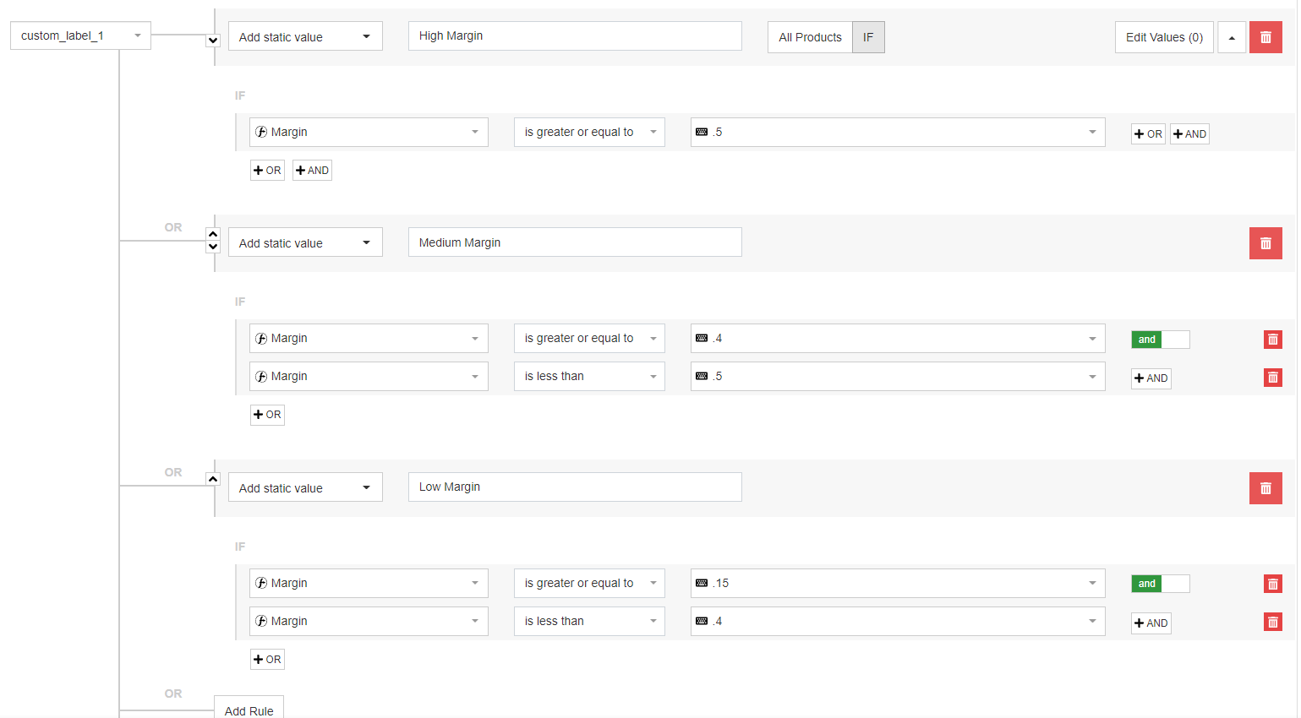Open the custom_label_1 field dropdown
The height and width of the screenshot is (718, 1301).
(80, 35)
